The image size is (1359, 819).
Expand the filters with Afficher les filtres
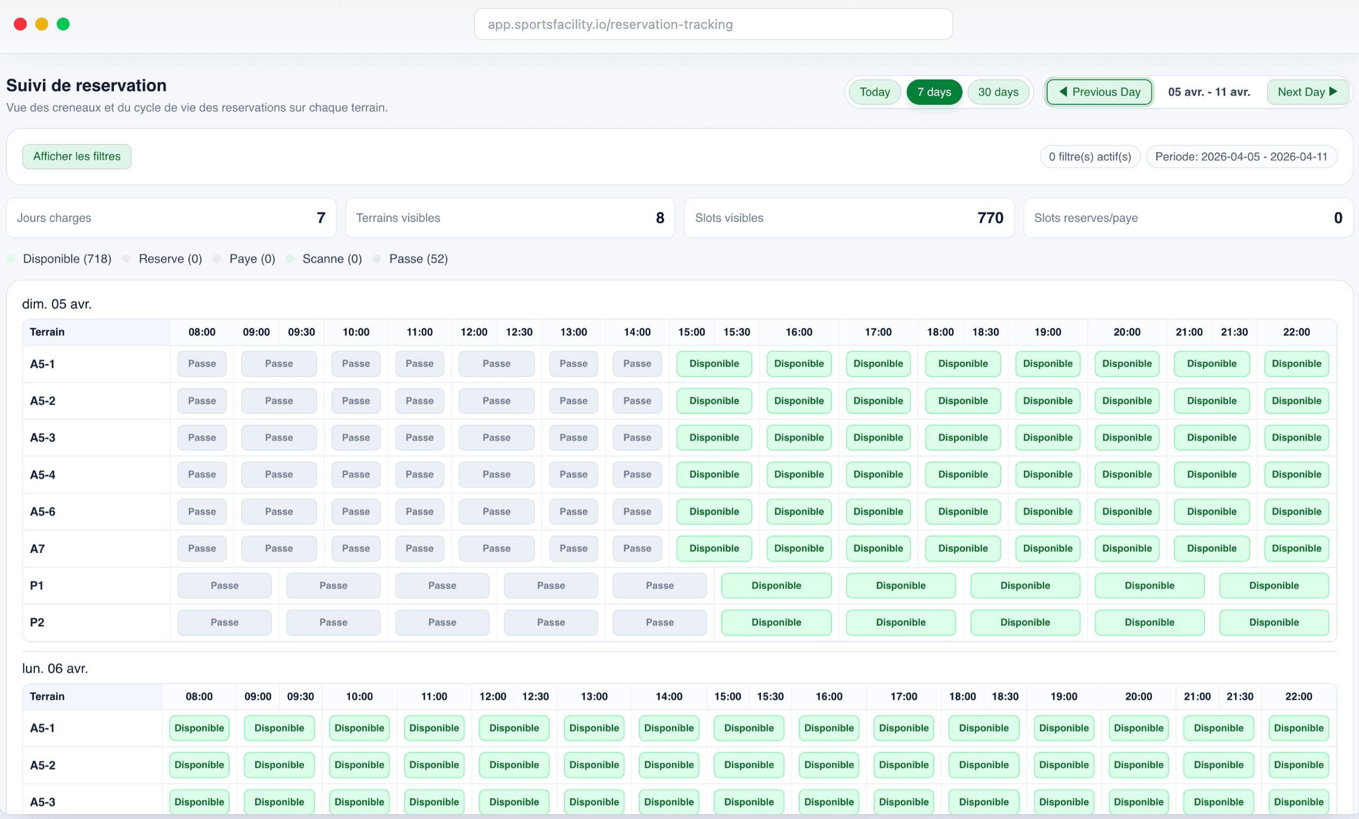(77, 157)
